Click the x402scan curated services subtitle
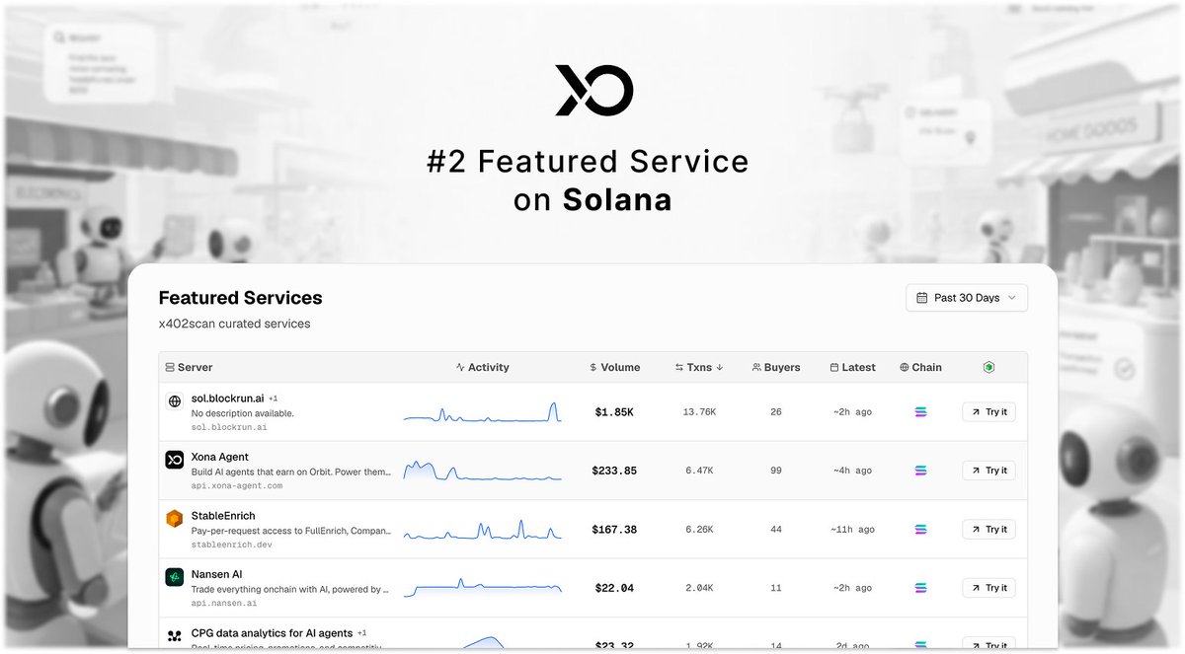The image size is (1185, 654). 234,324
